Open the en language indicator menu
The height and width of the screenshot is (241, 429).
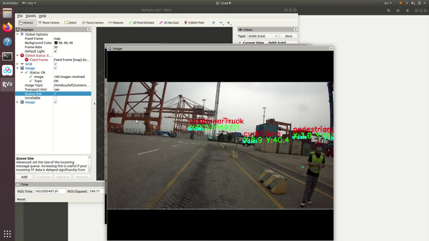388,3
